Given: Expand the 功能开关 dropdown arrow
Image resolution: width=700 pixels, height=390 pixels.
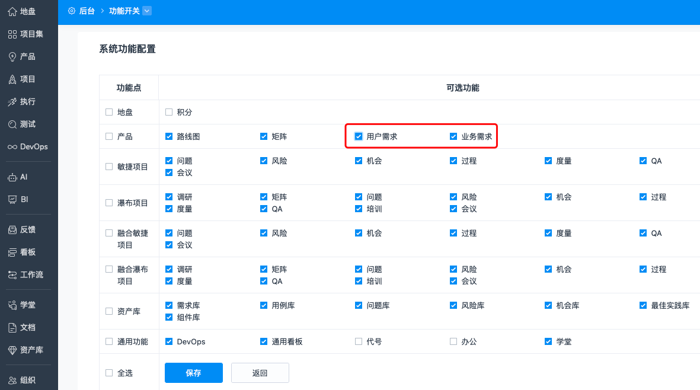Looking at the screenshot, I should (147, 11).
